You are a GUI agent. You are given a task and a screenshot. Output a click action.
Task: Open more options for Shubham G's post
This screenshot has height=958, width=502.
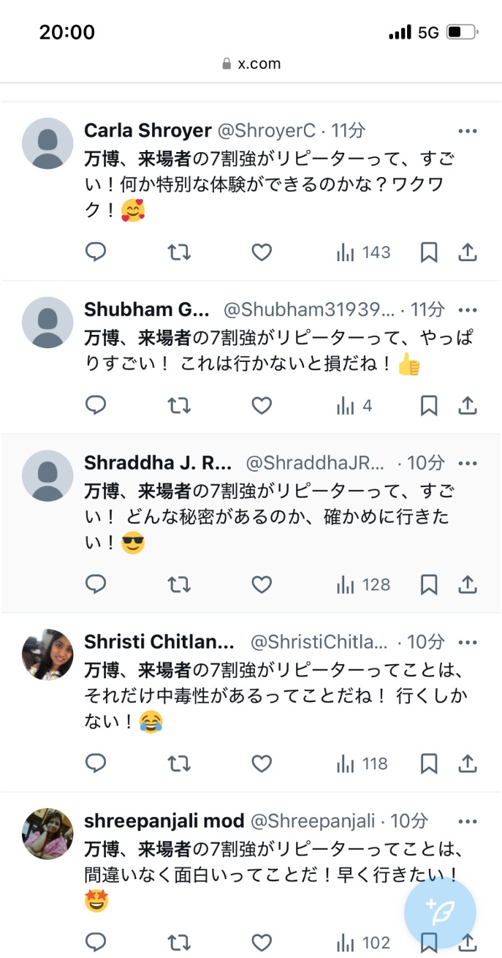pyautogui.click(x=468, y=310)
